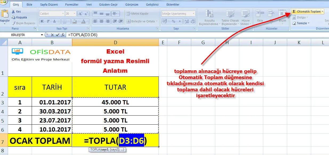This screenshot has height=155, width=329.
Task: Toggle center horizontal alignment
Action: click(101, 21)
